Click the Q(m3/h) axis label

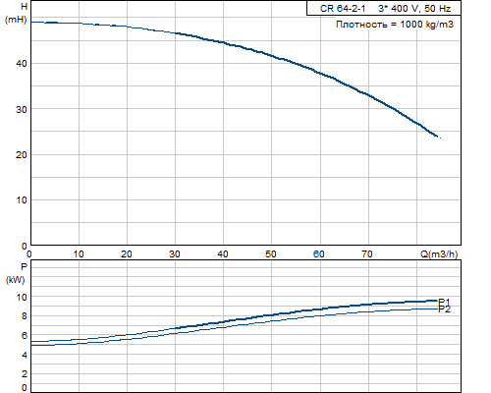click(439, 254)
